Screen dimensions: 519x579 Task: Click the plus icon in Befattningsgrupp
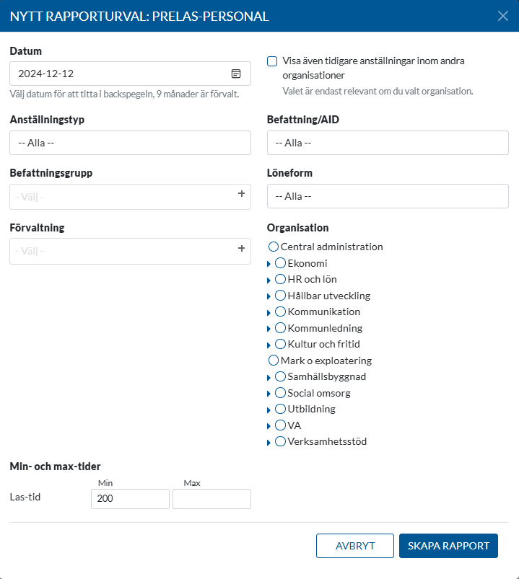[x=241, y=194]
